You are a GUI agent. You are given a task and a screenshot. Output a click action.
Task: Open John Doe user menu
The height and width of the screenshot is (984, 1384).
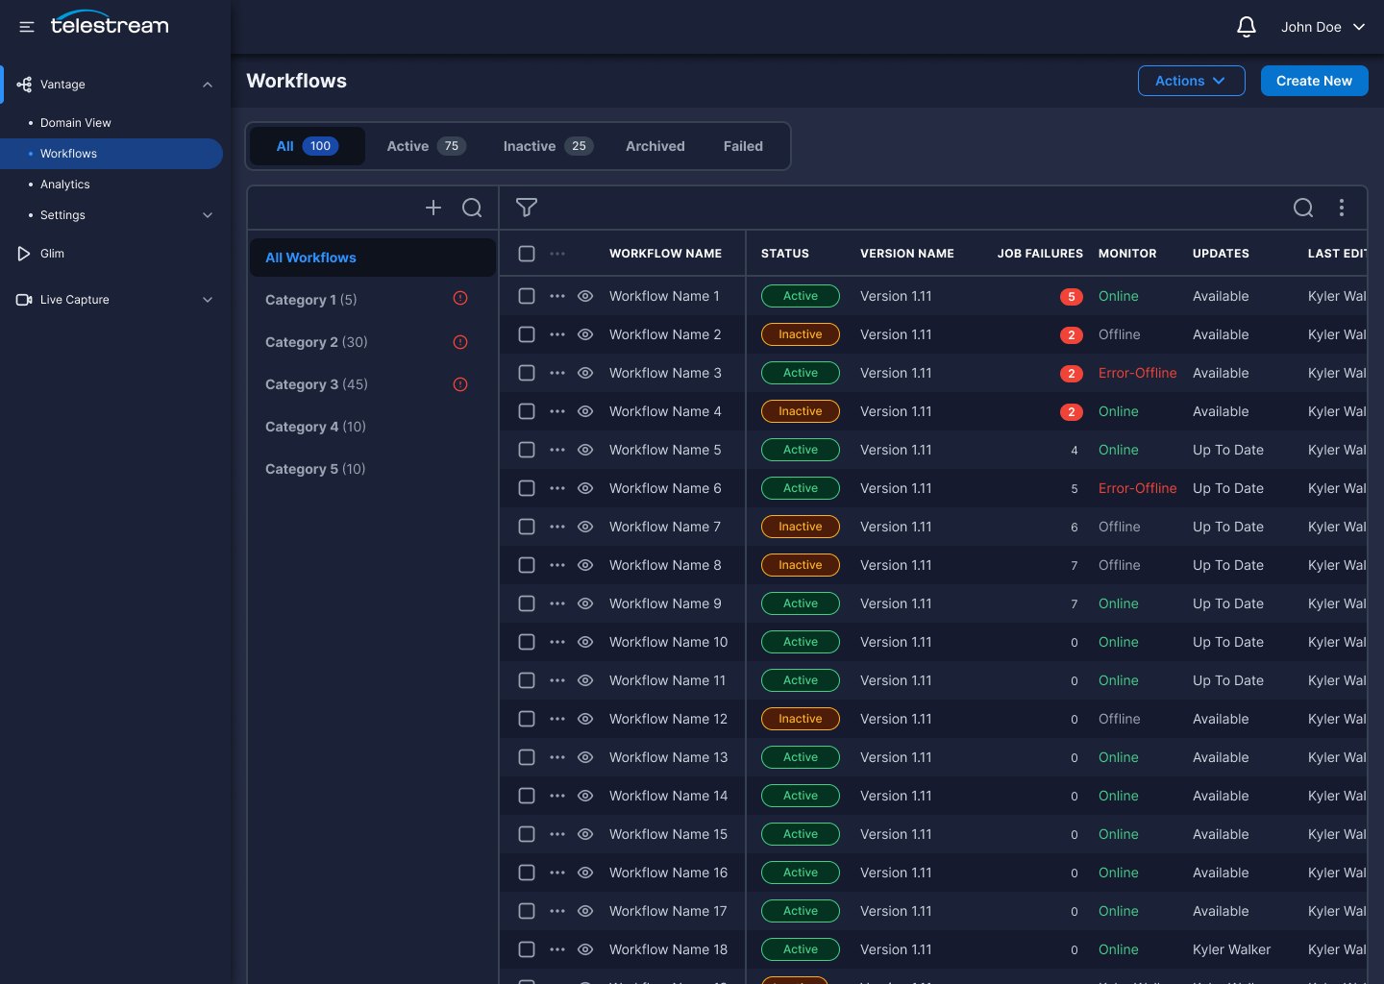point(1323,27)
